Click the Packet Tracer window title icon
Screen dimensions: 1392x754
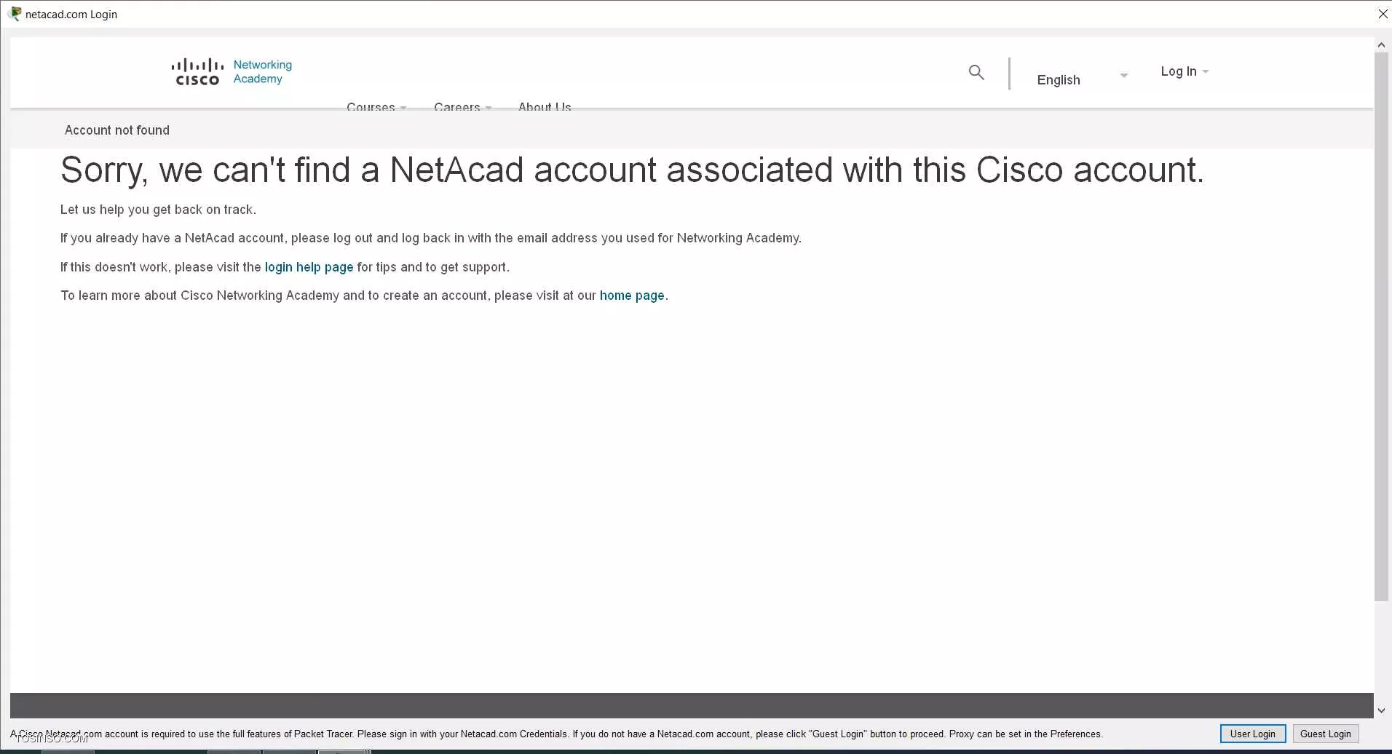coord(15,14)
